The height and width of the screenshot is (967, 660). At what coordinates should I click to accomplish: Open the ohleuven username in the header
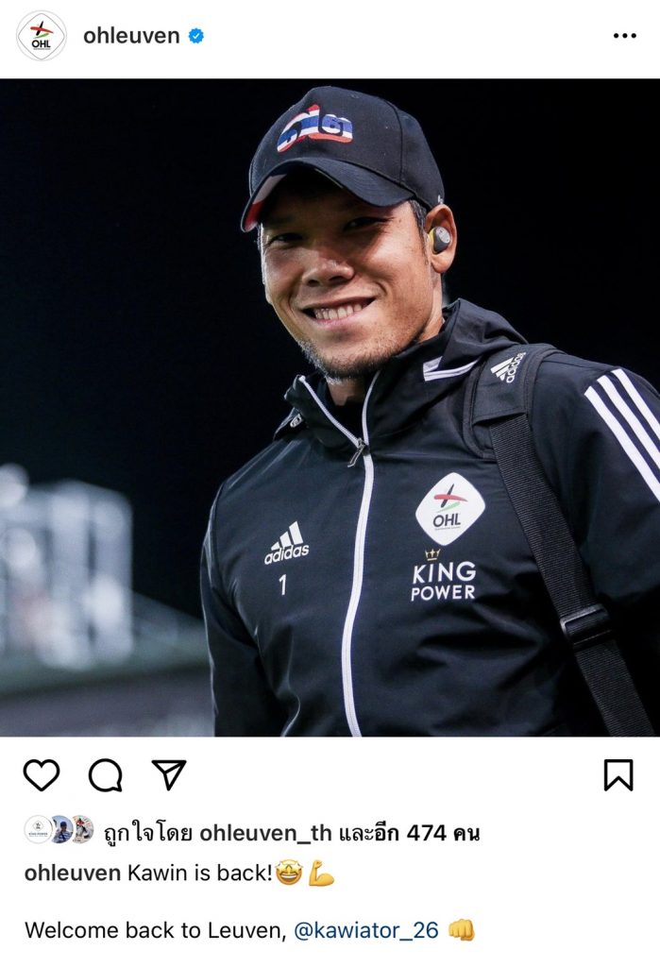click(131, 36)
